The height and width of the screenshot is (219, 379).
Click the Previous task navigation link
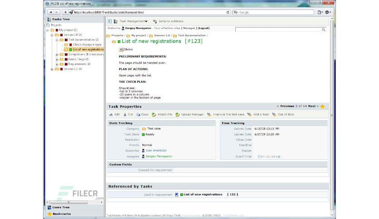[287, 106]
